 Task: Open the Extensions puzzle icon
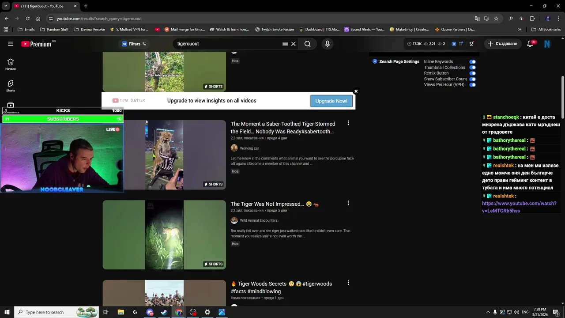[532, 19]
